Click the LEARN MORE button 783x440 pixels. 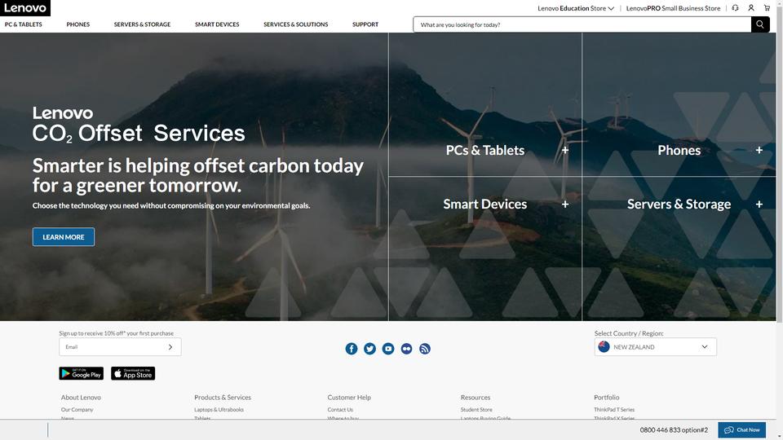coord(64,237)
